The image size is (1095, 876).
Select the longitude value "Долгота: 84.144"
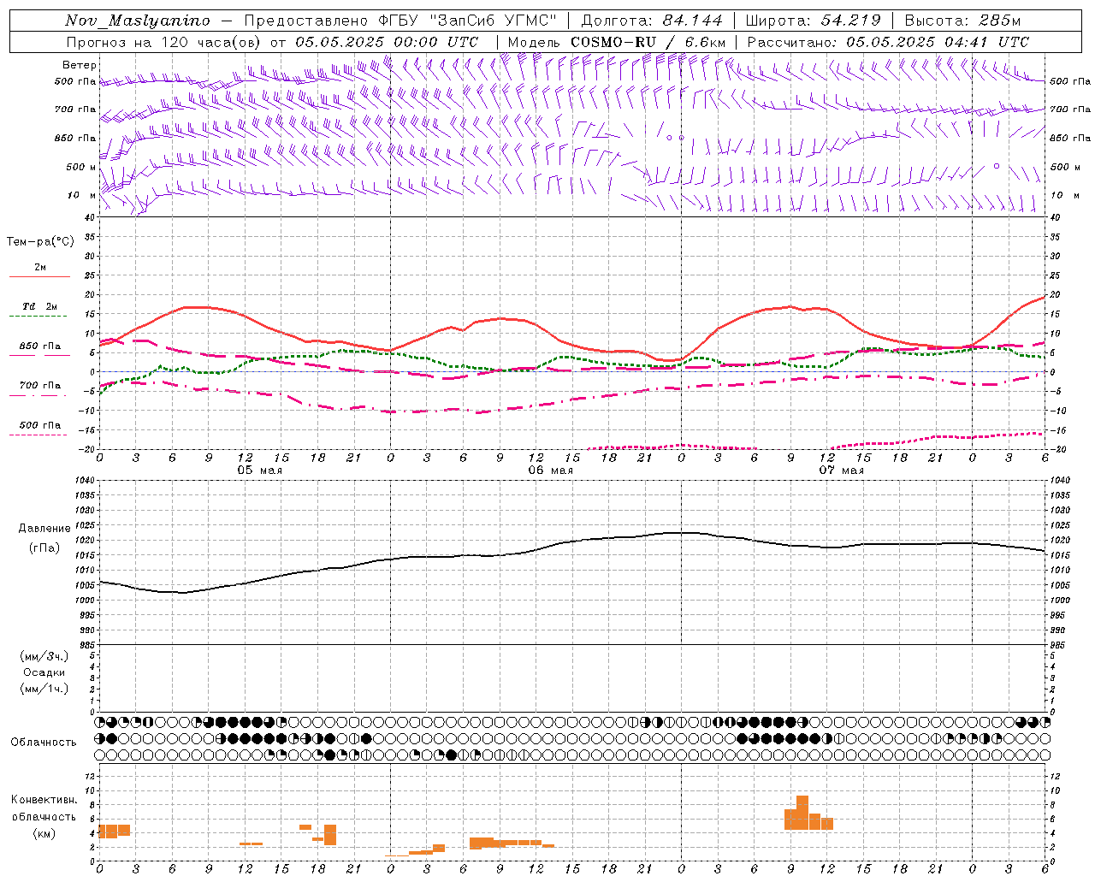(x=651, y=21)
